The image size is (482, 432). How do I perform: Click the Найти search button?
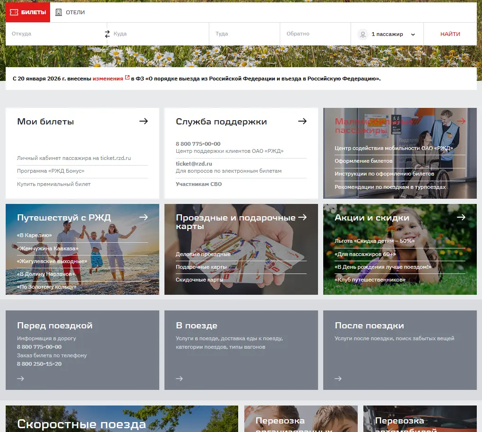(x=450, y=34)
